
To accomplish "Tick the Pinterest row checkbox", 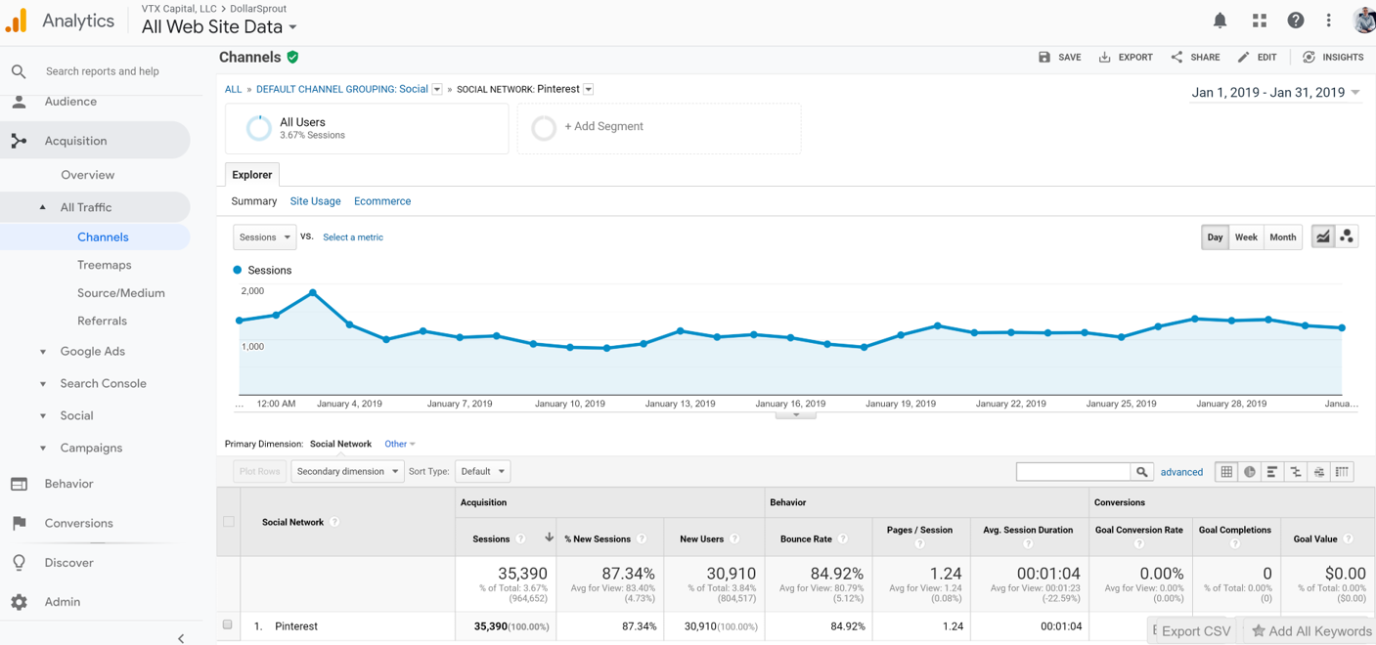I will 228,625.
